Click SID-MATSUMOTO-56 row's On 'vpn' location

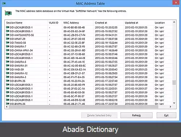[159, 35]
